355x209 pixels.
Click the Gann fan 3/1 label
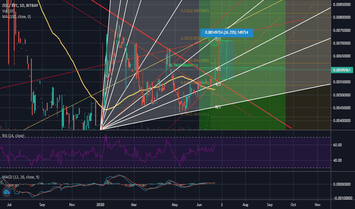pos(218,69)
